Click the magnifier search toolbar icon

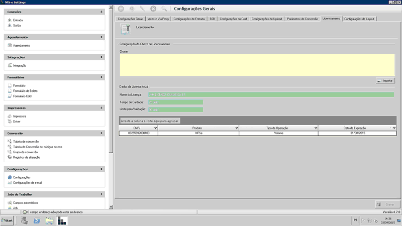(x=164, y=9)
